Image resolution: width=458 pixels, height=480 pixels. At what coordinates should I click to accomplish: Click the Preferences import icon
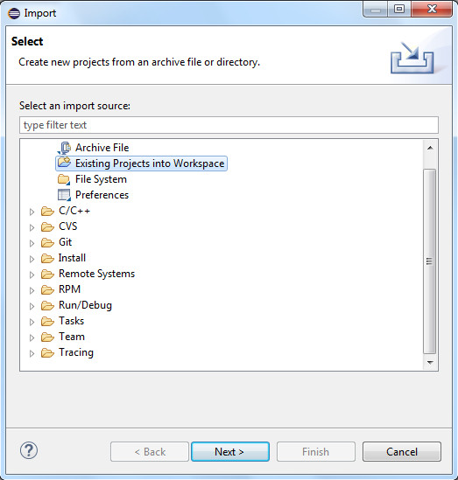pyautogui.click(x=64, y=195)
